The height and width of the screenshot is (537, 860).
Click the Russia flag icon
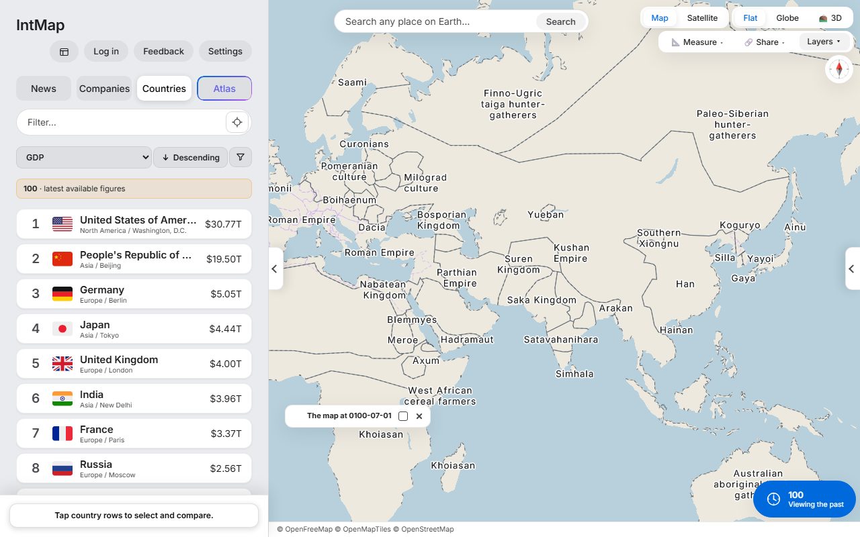coord(62,469)
